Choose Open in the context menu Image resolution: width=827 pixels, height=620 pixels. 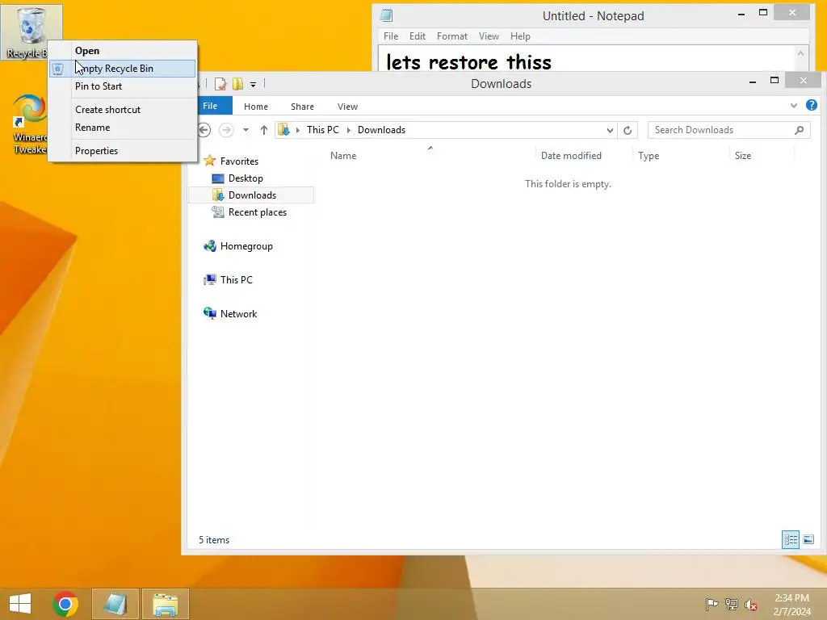coord(87,51)
